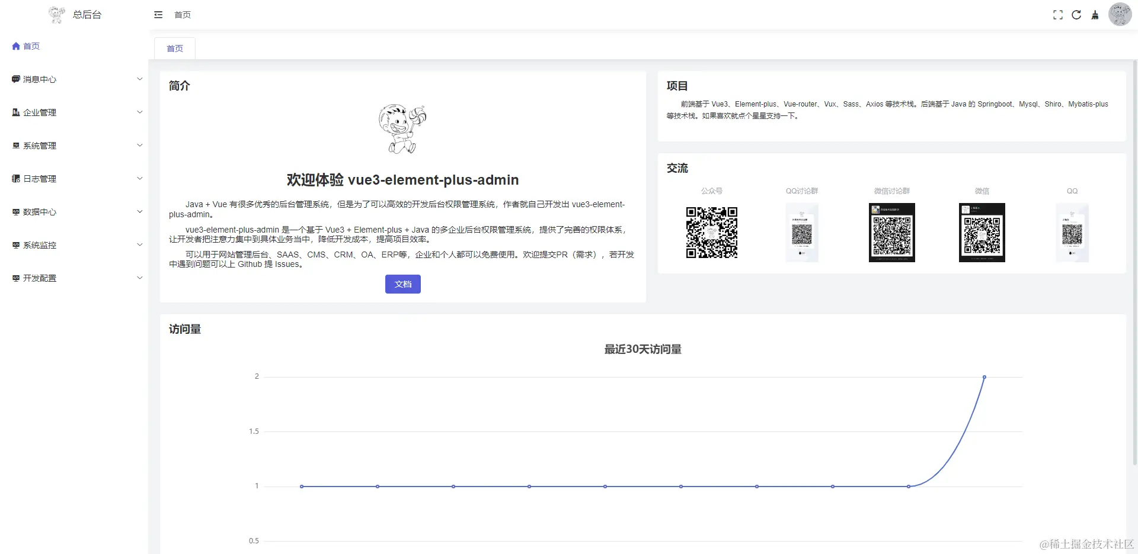Select 首页 in the sidebar menu
Screen dimensions: 1138x554
click(x=74, y=46)
